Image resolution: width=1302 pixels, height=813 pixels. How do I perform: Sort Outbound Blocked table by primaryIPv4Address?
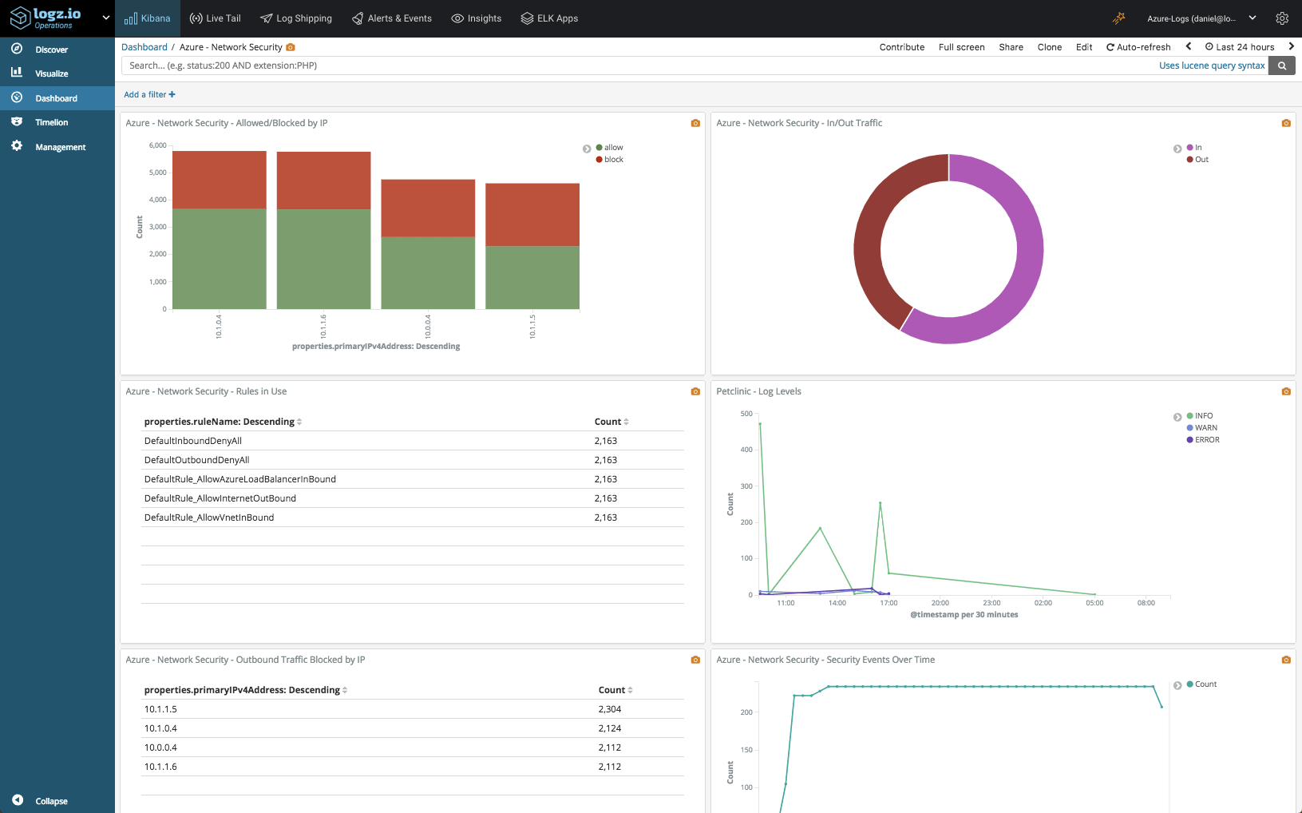[x=246, y=690]
